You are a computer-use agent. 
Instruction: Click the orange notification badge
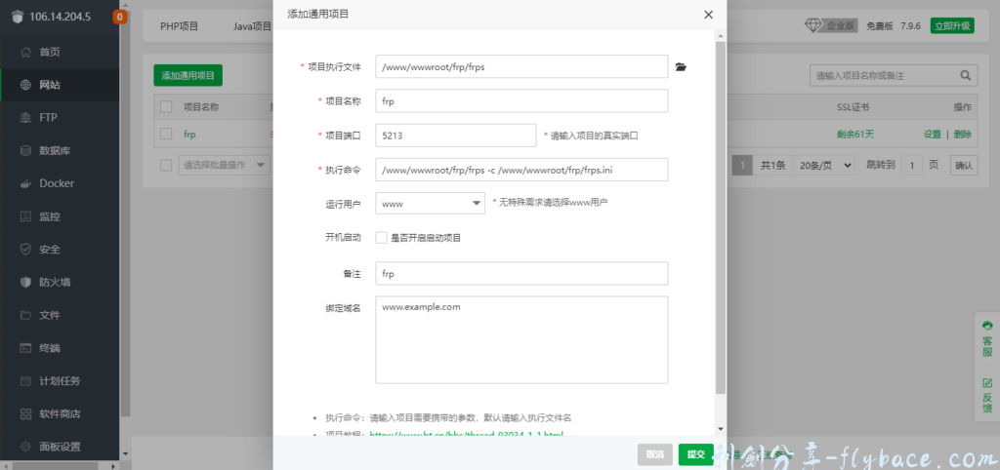click(x=119, y=18)
